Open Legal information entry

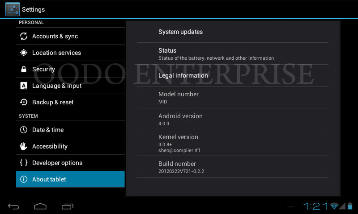coord(233,75)
